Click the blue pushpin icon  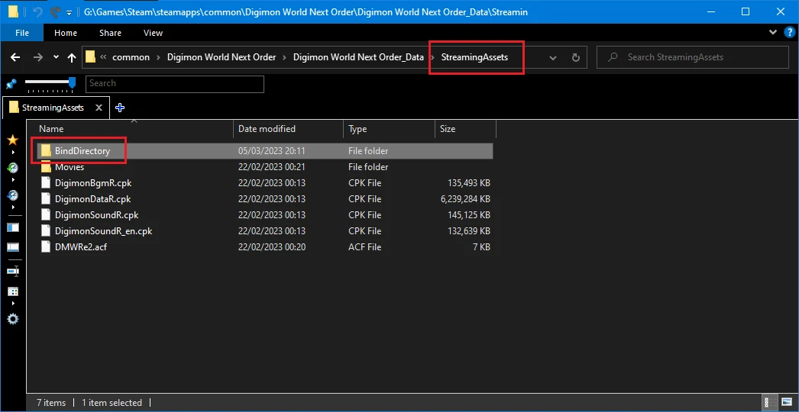[x=11, y=84]
